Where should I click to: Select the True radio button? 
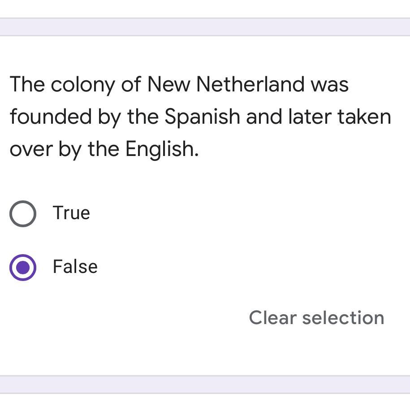pos(23,213)
